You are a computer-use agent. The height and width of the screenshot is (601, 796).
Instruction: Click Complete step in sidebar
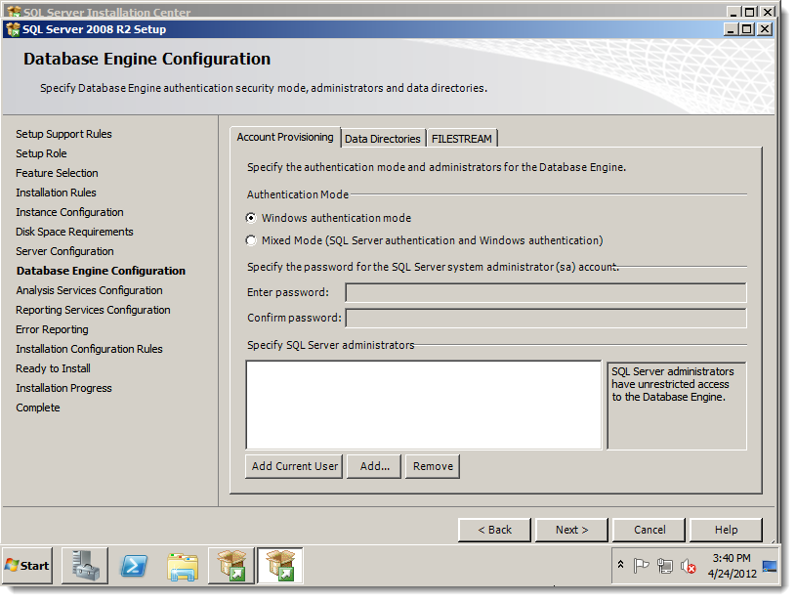(38, 408)
